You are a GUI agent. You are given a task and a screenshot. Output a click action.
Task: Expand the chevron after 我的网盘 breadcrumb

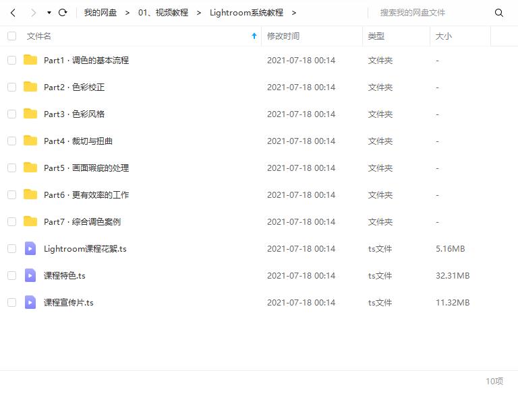(127, 13)
